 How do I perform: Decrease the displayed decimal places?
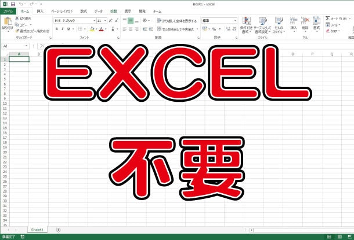(x=234, y=29)
